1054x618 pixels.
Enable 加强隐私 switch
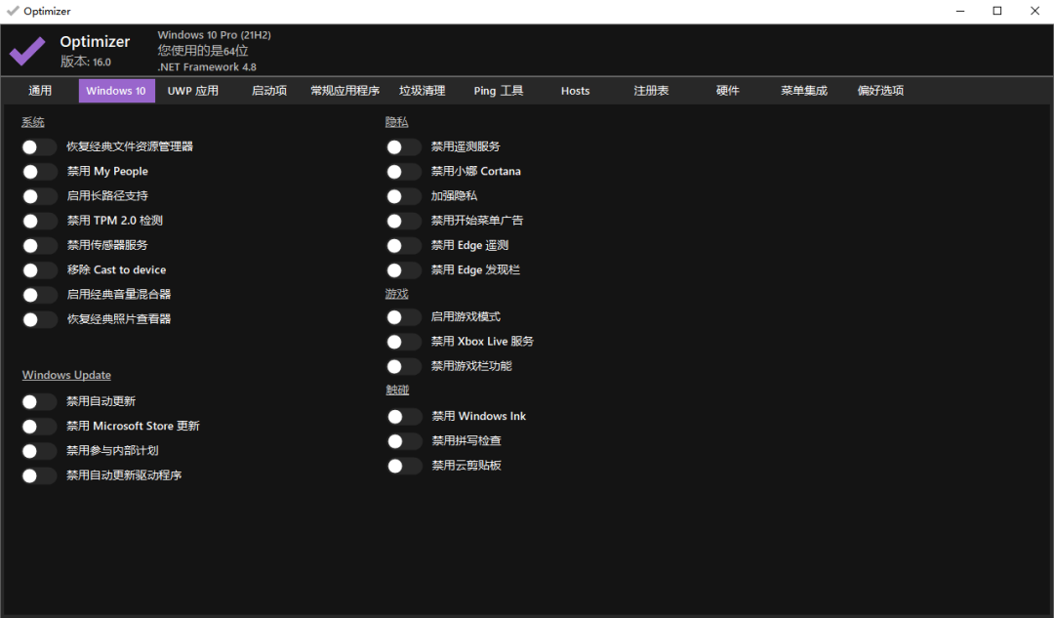click(x=403, y=196)
